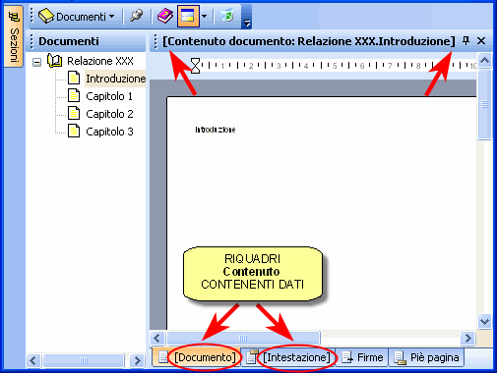This screenshot has height=373, width=497.
Task: Click the Sezioni vertical sidebar tab
Action: [x=14, y=36]
